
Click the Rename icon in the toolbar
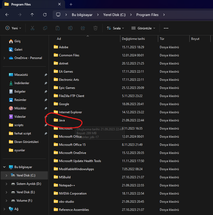click(70, 28)
